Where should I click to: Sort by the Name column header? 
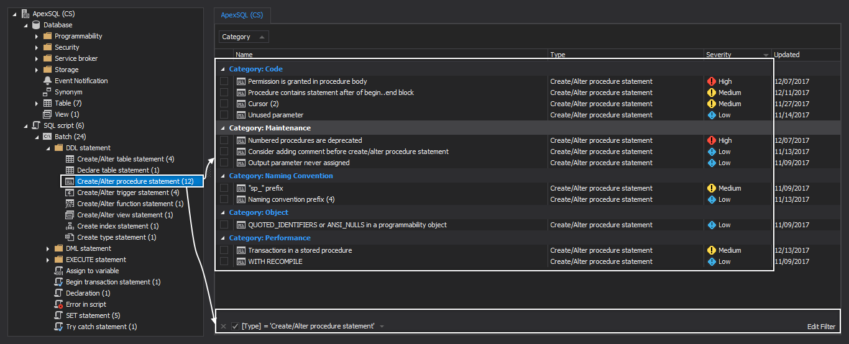[x=390, y=55]
